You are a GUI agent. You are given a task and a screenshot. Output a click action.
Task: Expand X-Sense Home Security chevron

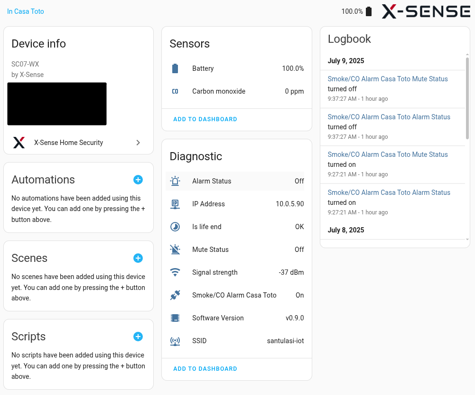(x=138, y=143)
